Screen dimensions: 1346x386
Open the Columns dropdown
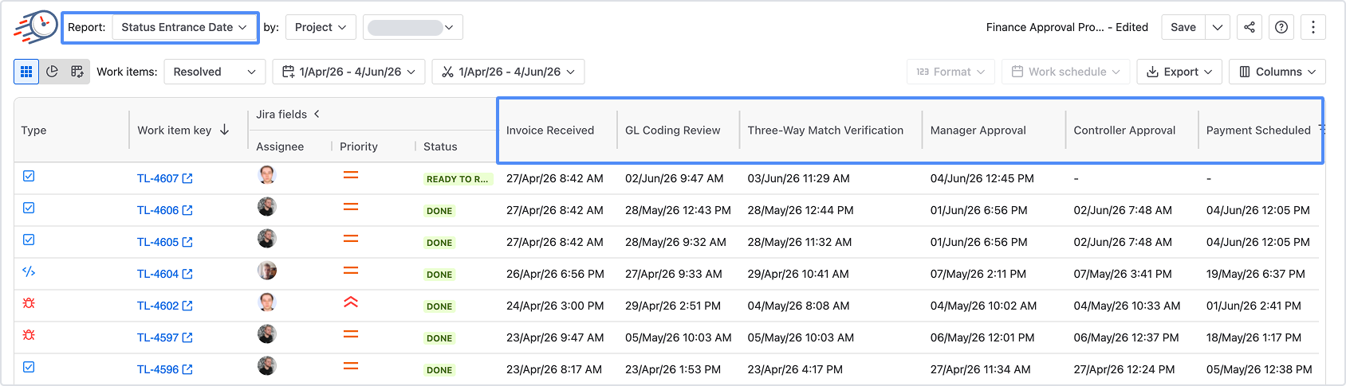(1277, 72)
